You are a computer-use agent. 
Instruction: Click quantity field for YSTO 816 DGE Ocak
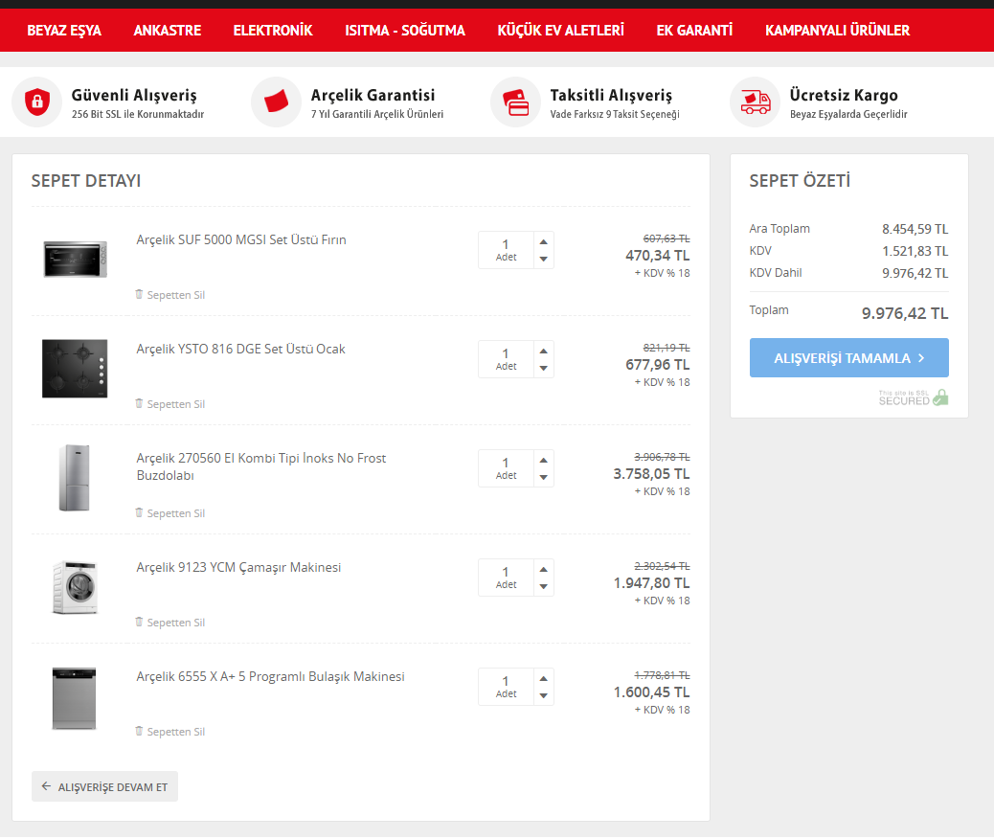(506, 359)
